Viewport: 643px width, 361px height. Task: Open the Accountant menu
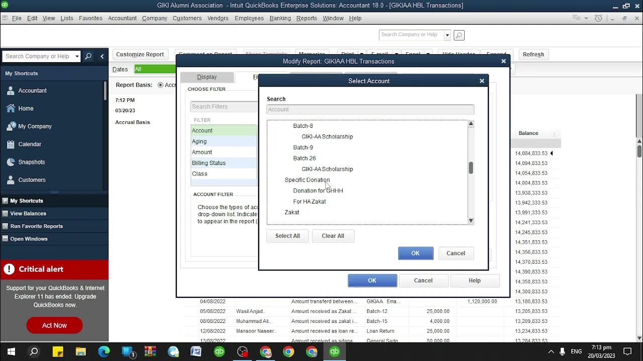coord(122,18)
